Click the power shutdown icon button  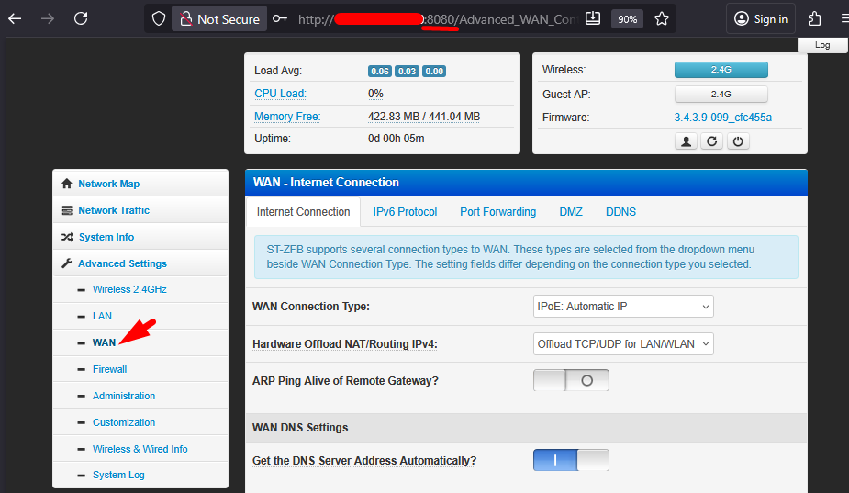click(736, 141)
